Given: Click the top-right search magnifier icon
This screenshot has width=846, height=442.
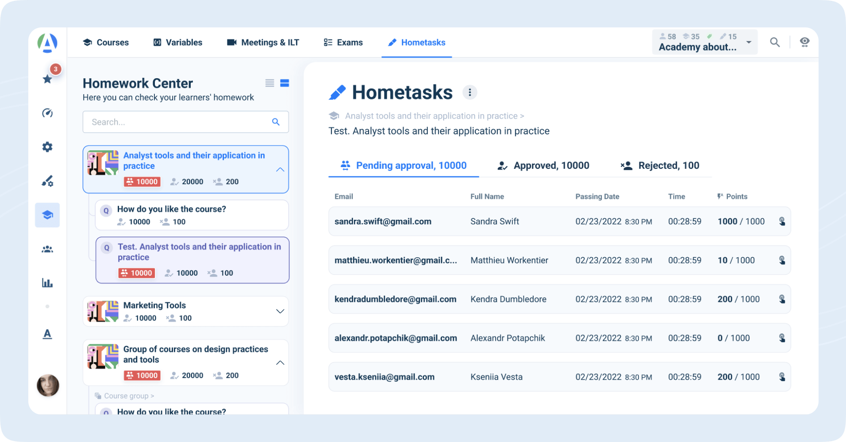Looking at the screenshot, I should [x=775, y=42].
